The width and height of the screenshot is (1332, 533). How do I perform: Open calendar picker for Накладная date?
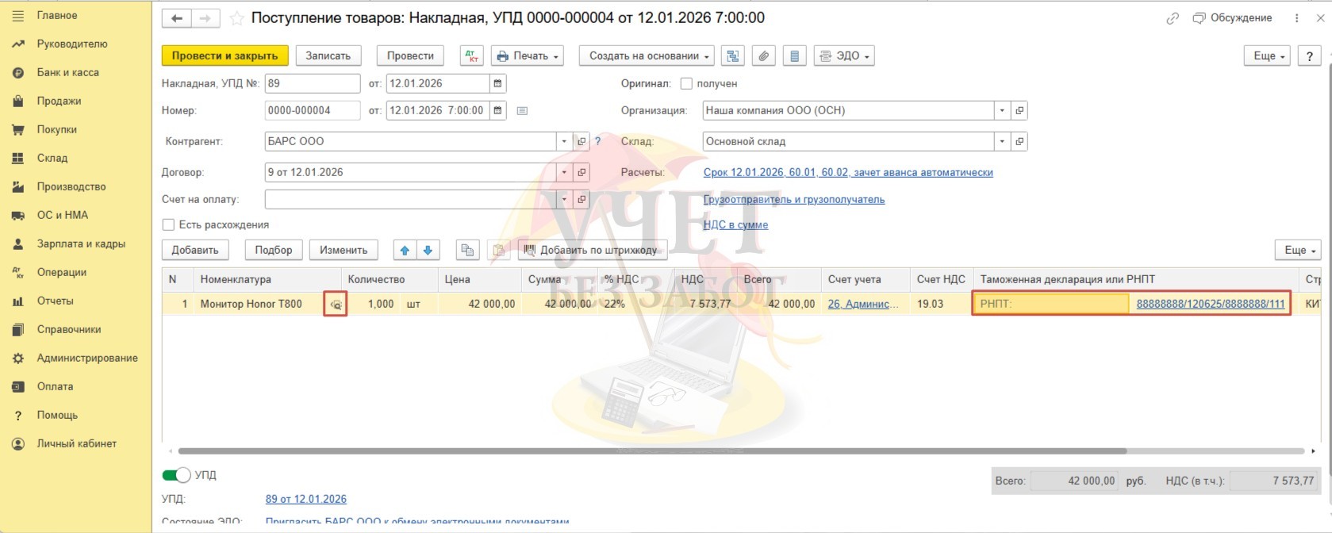(497, 84)
